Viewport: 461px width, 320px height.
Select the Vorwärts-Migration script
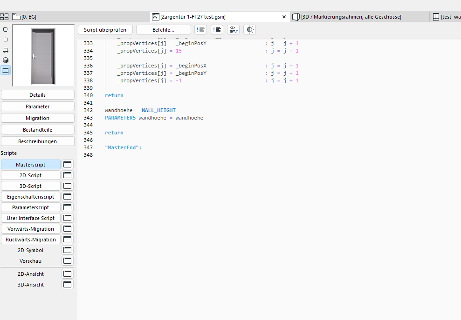pyautogui.click(x=31, y=229)
